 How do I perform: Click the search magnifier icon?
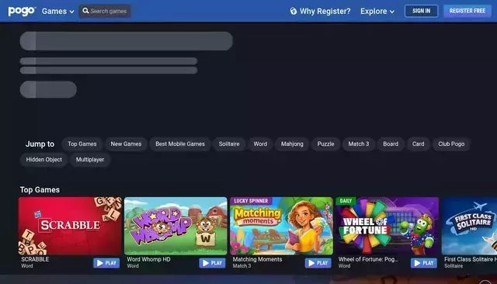click(85, 11)
